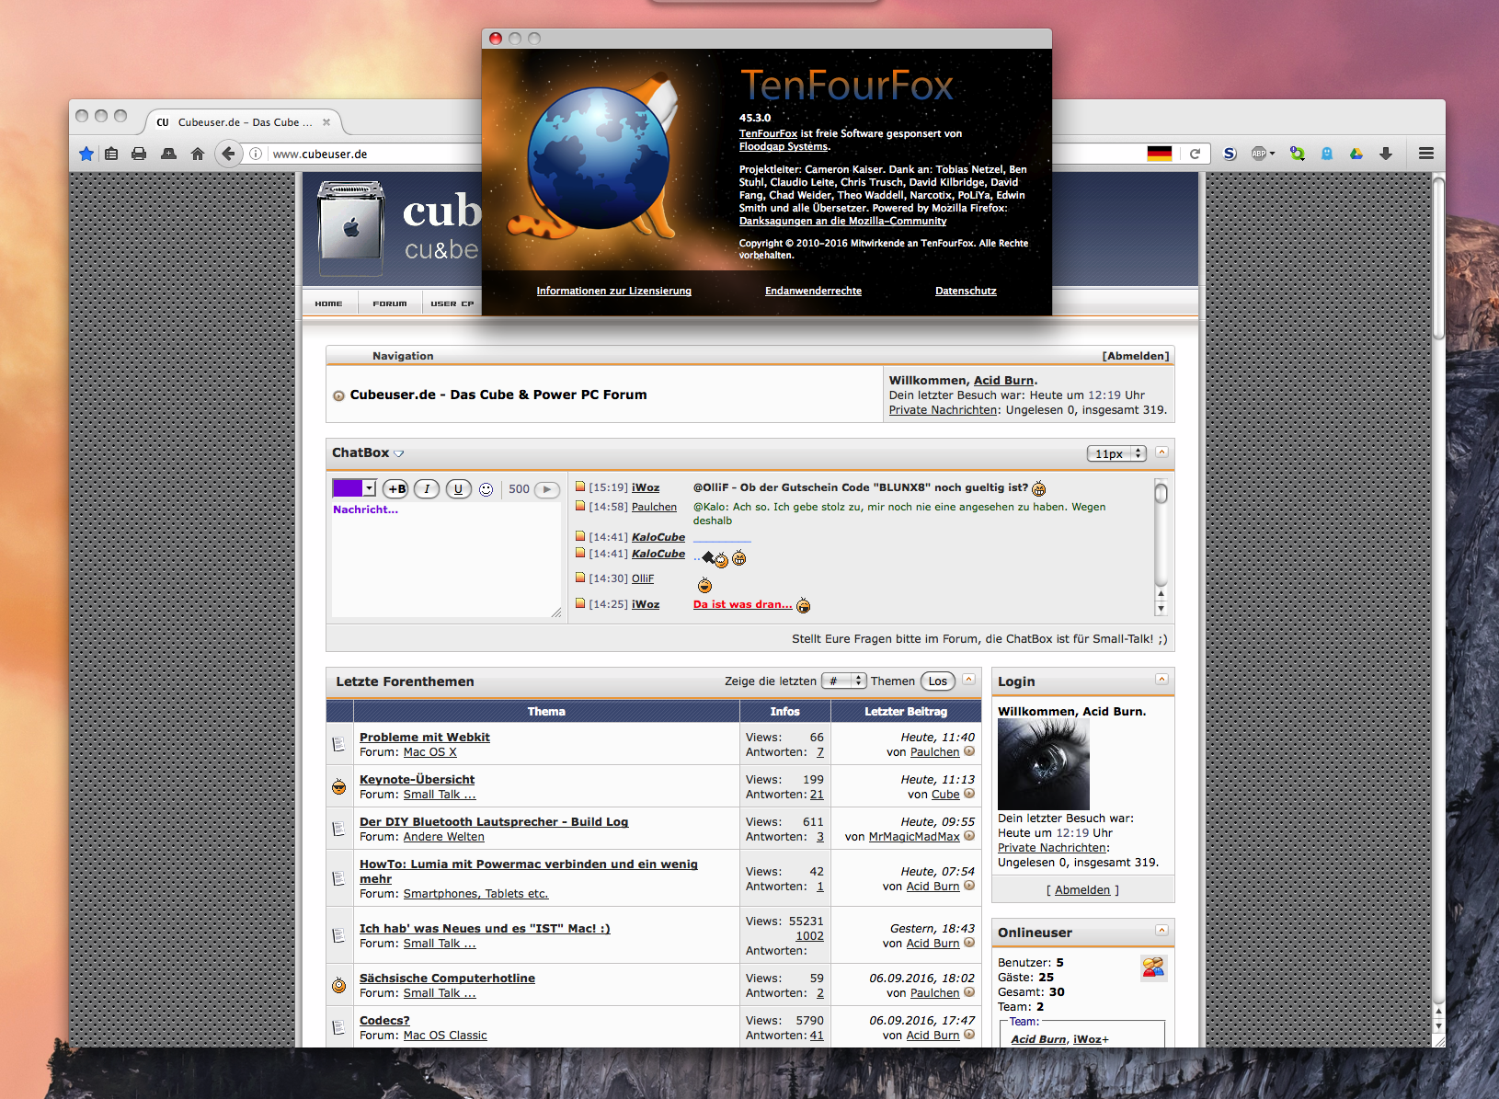Go to last post icon by Cube 11:13
Image resolution: width=1499 pixels, height=1099 pixels.
(x=969, y=794)
